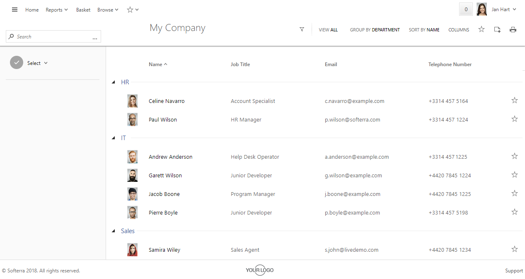Favorite Pierre Boyle with the star
The image size is (525, 279).
click(x=515, y=212)
